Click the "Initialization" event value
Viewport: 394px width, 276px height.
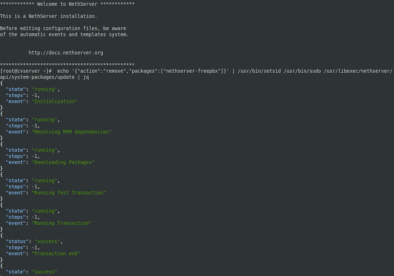[x=55, y=101]
